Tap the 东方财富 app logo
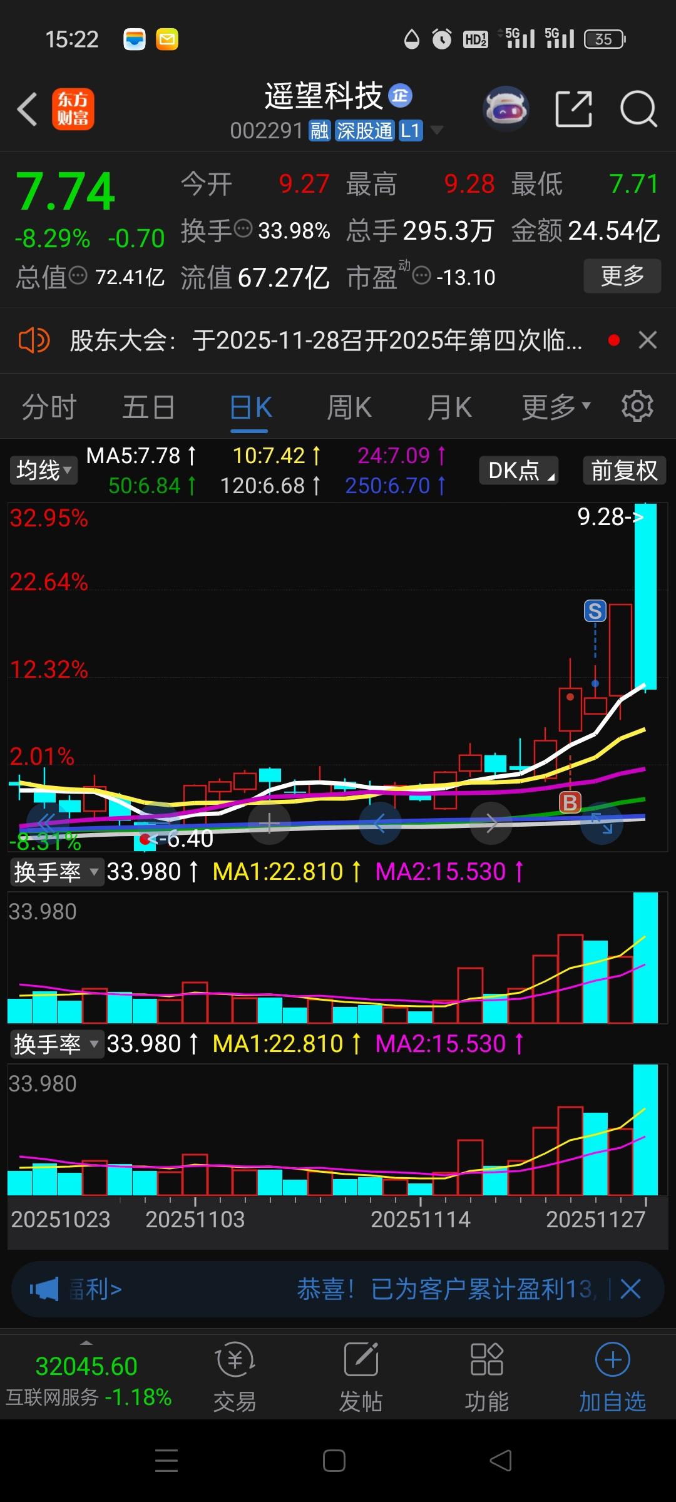This screenshot has width=676, height=1502. coord(73,110)
